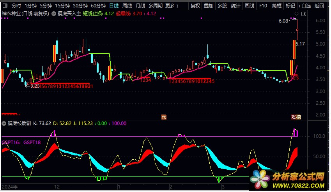Expand the 更多 periods menu
This screenshot has width=331, height=192.
[172, 6]
